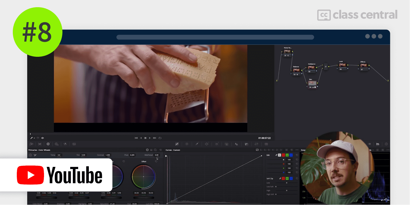Toggle loop playback in viewer transport
The width and height of the screenshot is (410, 205).
pyautogui.click(x=160, y=138)
